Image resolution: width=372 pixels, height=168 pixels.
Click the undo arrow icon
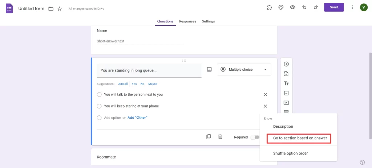(304, 7)
